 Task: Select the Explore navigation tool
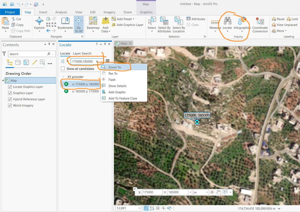click(39, 25)
